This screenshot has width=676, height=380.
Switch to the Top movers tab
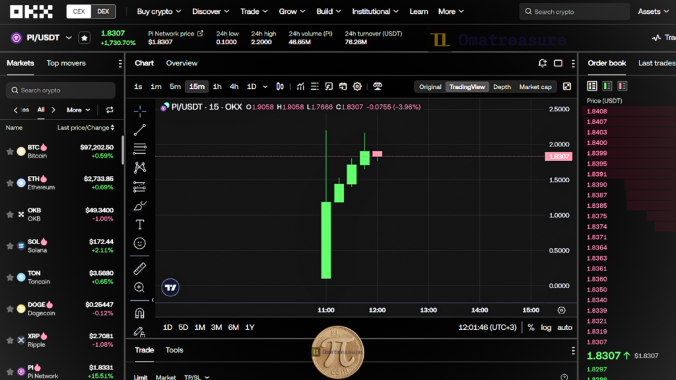point(66,63)
